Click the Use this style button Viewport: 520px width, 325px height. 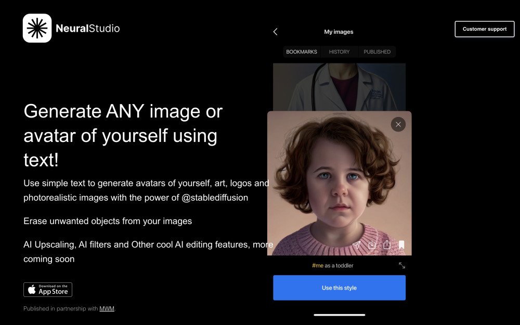pyautogui.click(x=339, y=287)
